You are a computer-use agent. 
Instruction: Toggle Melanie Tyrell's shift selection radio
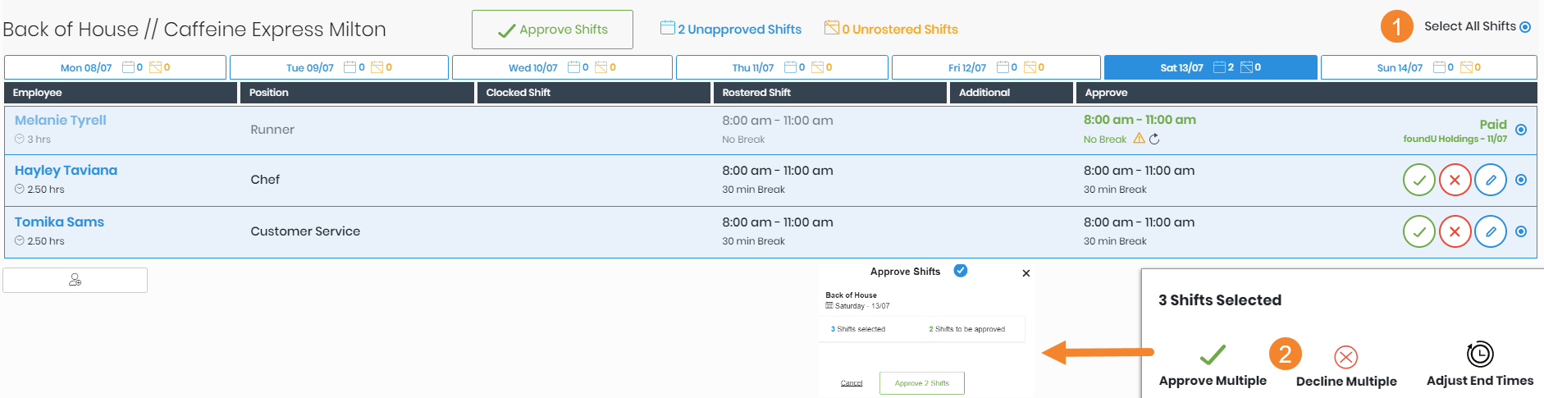(1521, 130)
